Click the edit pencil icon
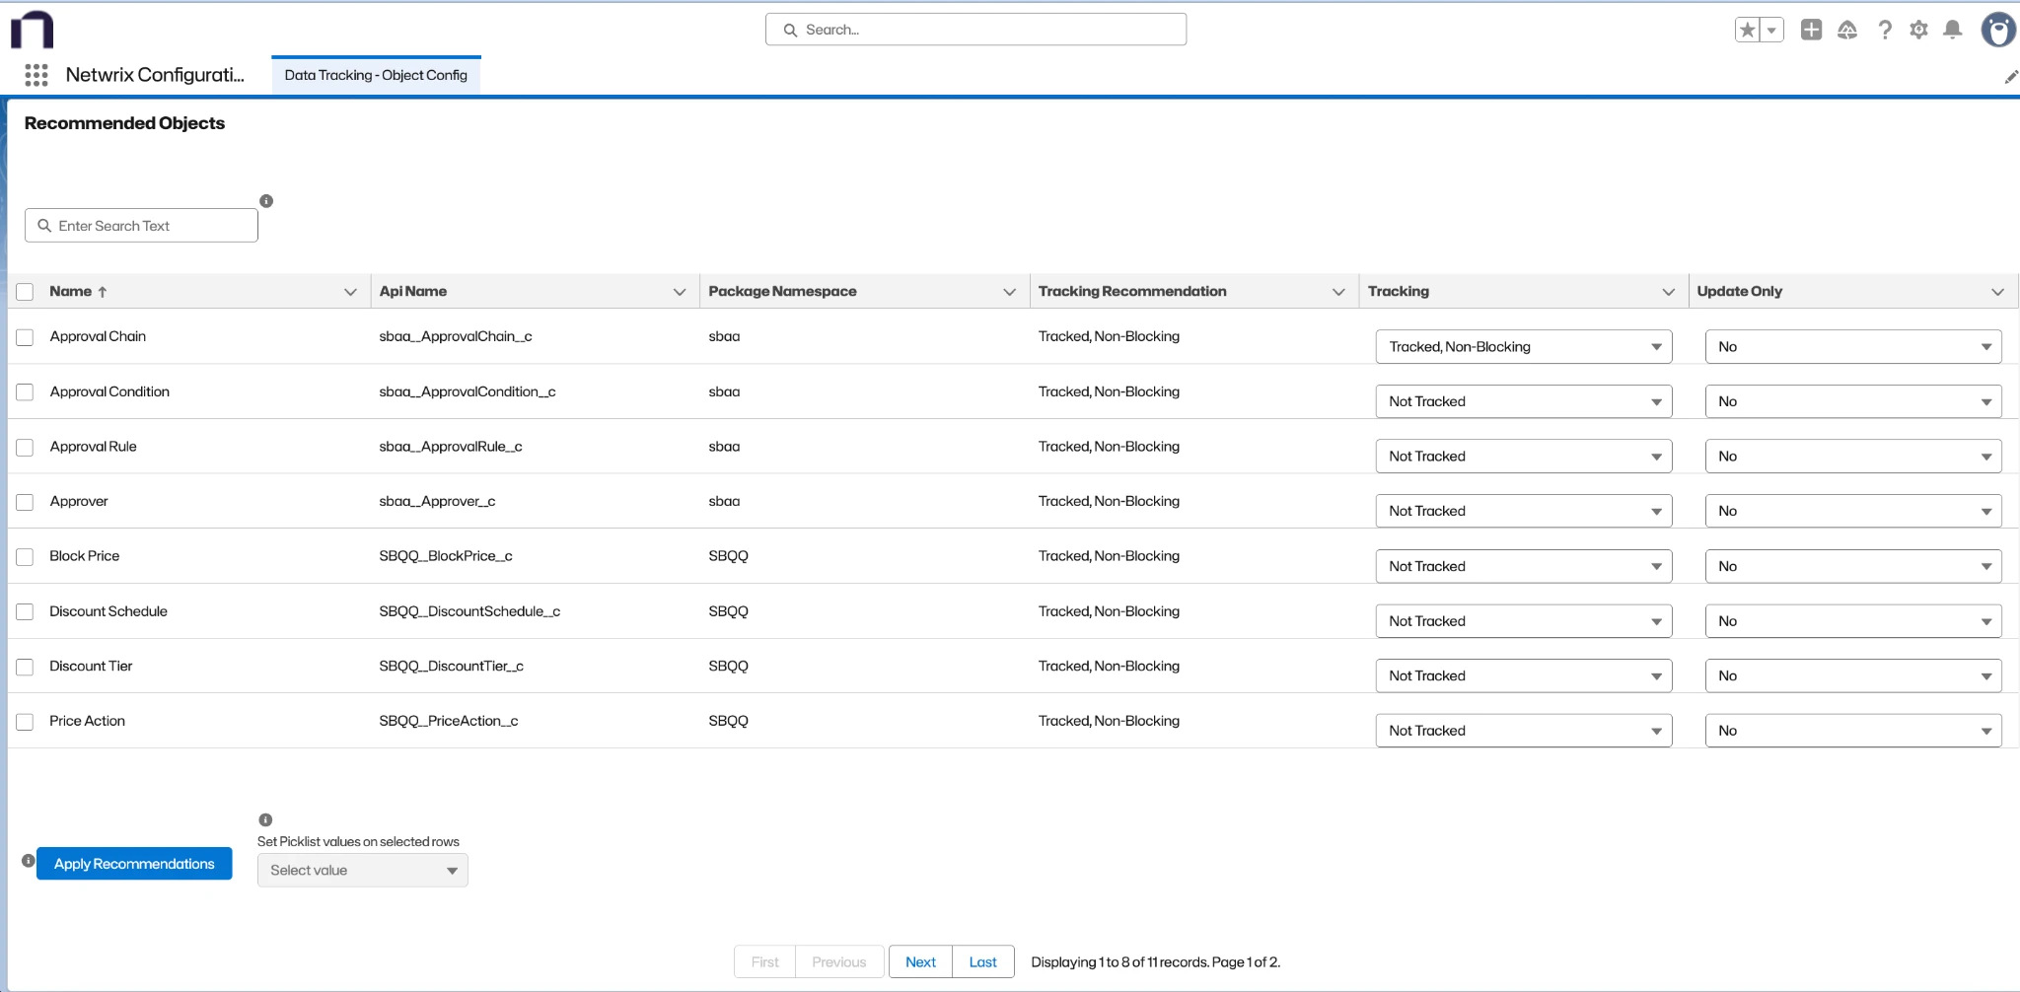This screenshot has width=2020, height=992. [2012, 76]
